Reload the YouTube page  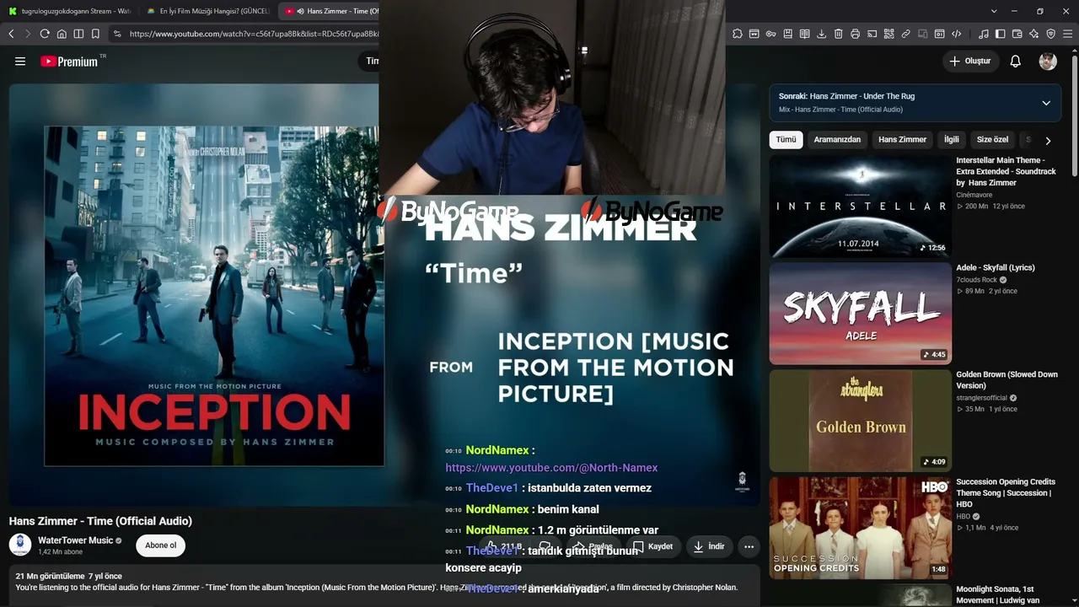click(45, 34)
